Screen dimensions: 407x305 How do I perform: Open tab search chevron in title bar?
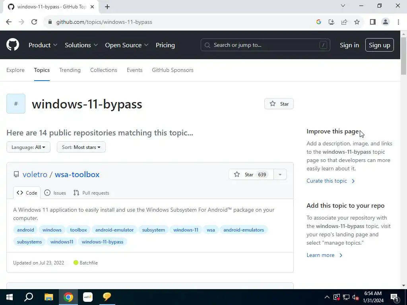coord(343,6)
